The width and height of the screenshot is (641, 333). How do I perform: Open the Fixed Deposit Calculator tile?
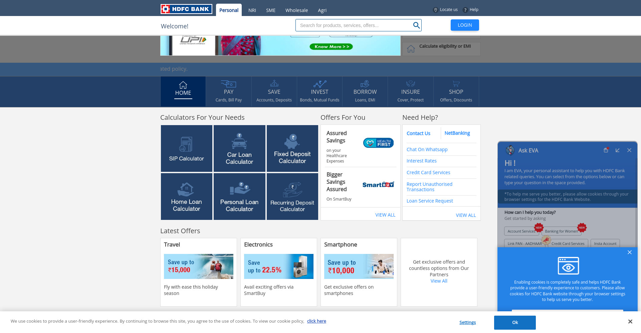[292, 148]
